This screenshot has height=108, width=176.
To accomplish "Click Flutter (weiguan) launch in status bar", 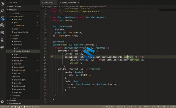I will click(32, 107).
